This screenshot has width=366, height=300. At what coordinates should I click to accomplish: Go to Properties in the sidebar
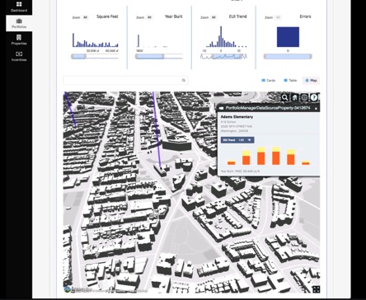19,40
